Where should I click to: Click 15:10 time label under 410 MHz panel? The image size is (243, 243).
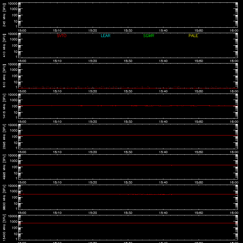point(57,61)
